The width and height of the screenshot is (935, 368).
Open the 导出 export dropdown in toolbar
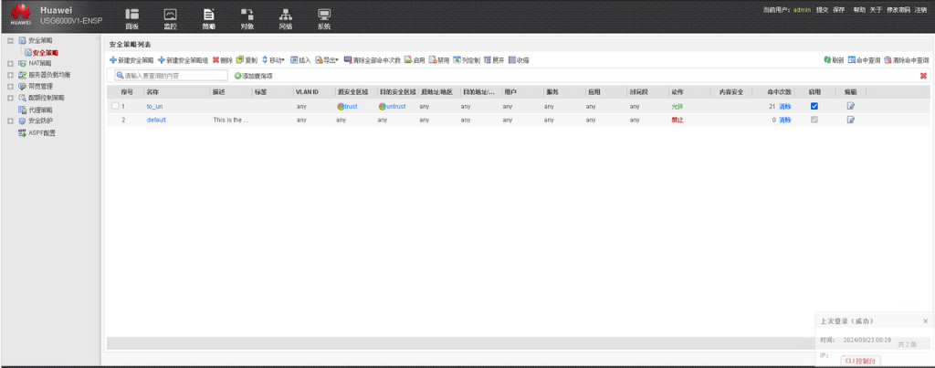click(326, 60)
